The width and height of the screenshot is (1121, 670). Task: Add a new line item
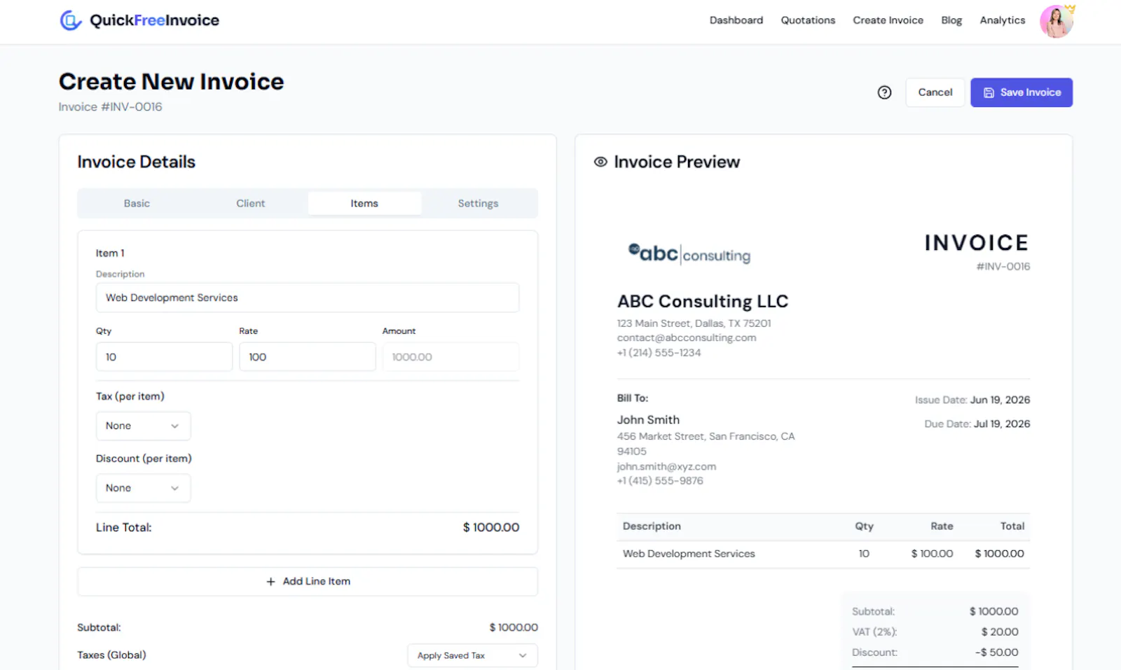[308, 582]
